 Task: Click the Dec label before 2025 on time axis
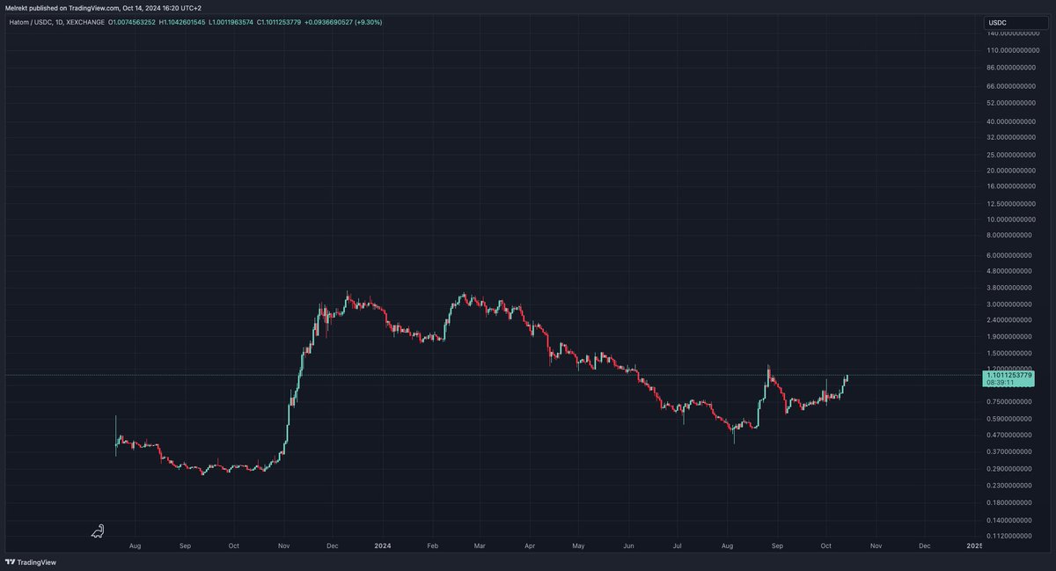(x=924, y=546)
